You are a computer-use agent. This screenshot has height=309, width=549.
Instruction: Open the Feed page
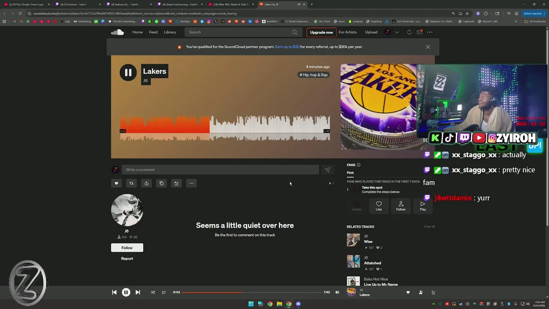point(153,32)
